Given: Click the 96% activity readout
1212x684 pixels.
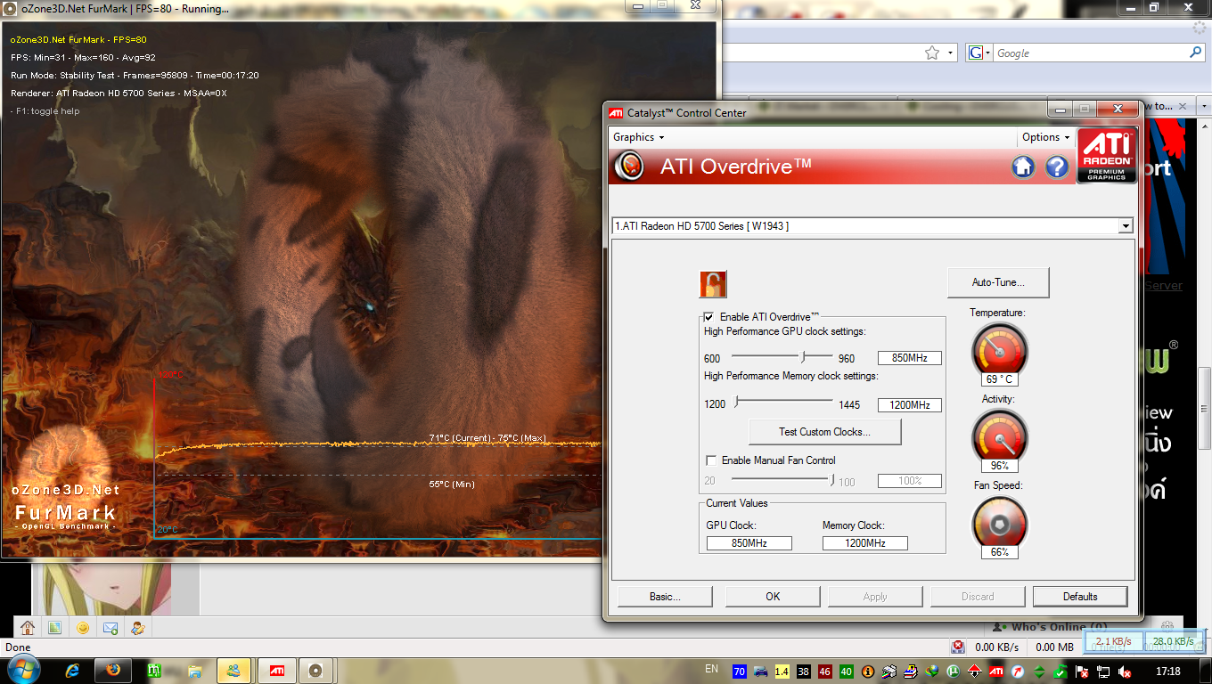Looking at the screenshot, I should [x=999, y=466].
